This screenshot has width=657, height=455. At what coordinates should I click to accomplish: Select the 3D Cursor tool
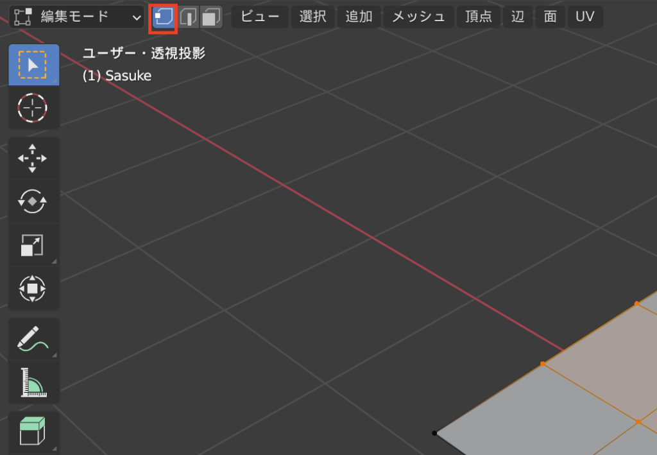click(33, 108)
